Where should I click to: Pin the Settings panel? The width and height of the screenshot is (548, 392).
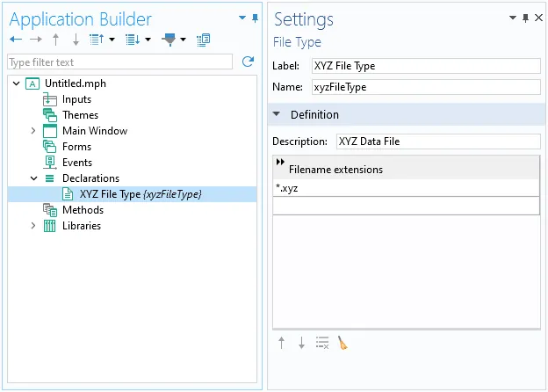pyautogui.click(x=526, y=18)
